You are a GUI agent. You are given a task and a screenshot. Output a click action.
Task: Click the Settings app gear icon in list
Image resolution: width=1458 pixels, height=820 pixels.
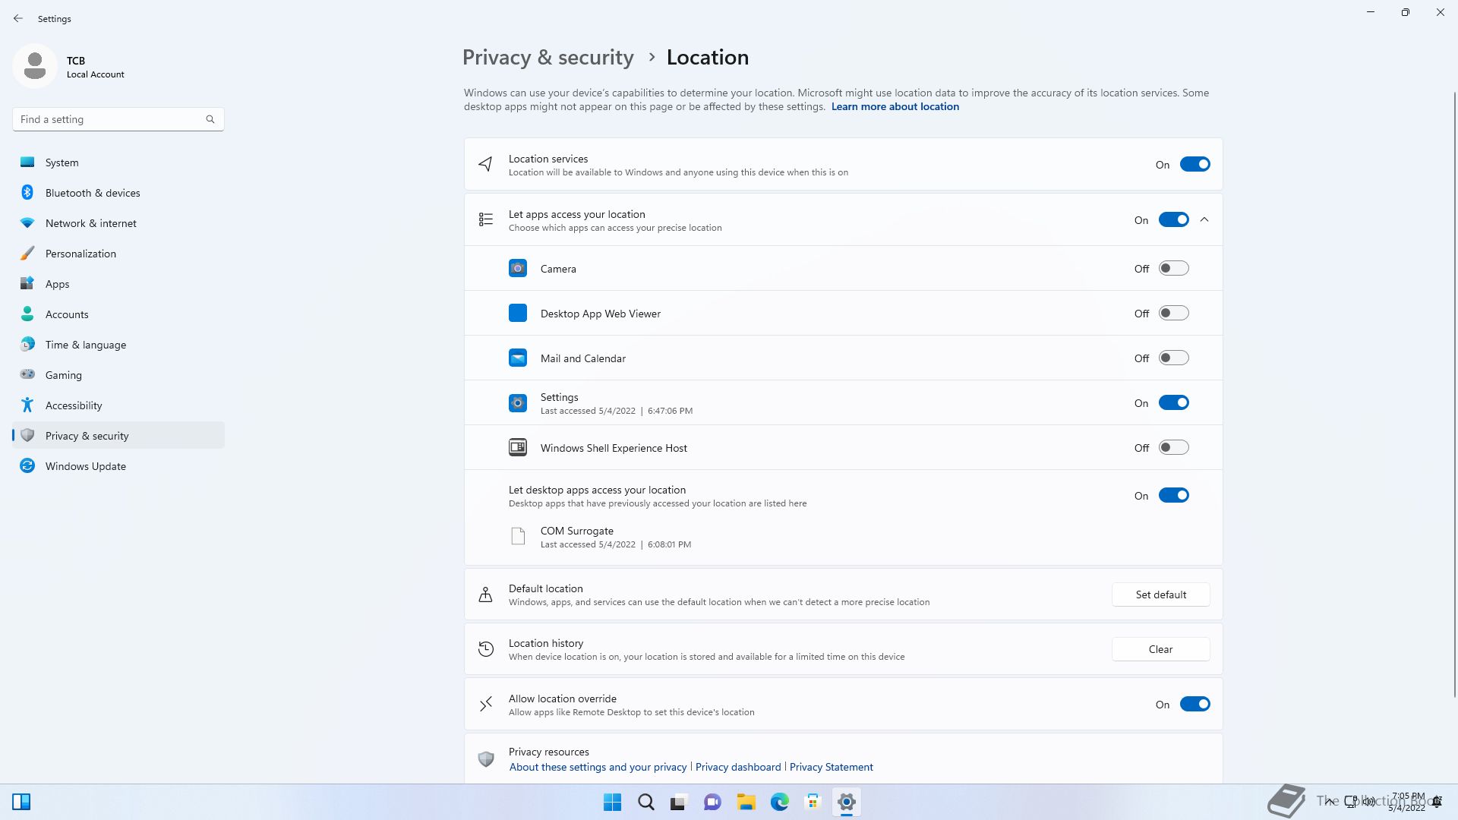518,402
